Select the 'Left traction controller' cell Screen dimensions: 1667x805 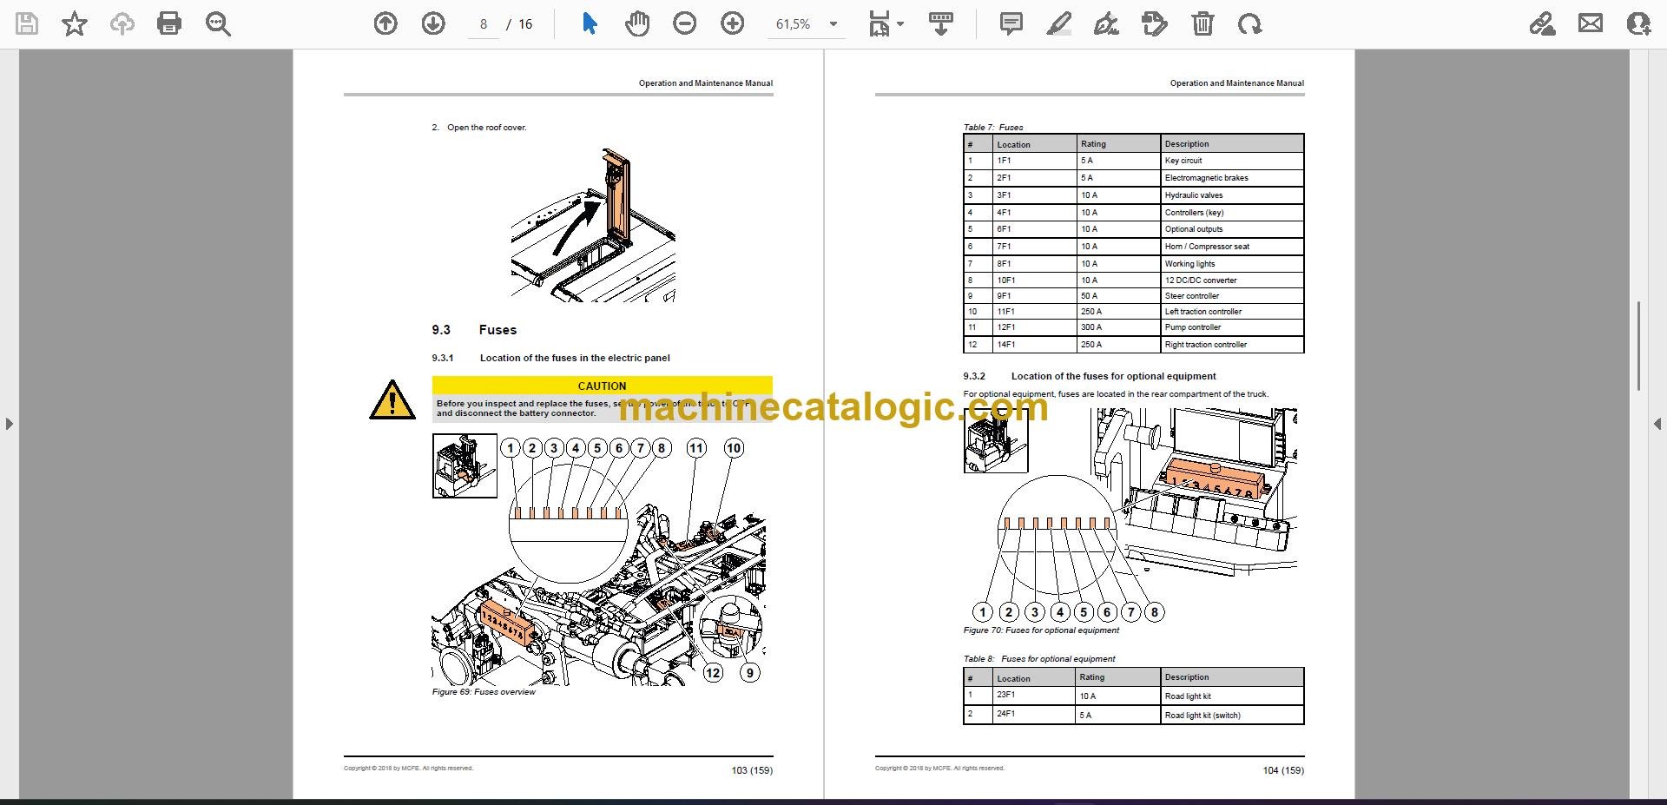pos(1232,312)
